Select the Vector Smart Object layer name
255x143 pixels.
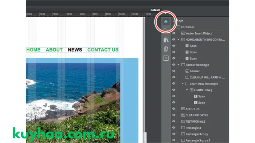click(199, 33)
